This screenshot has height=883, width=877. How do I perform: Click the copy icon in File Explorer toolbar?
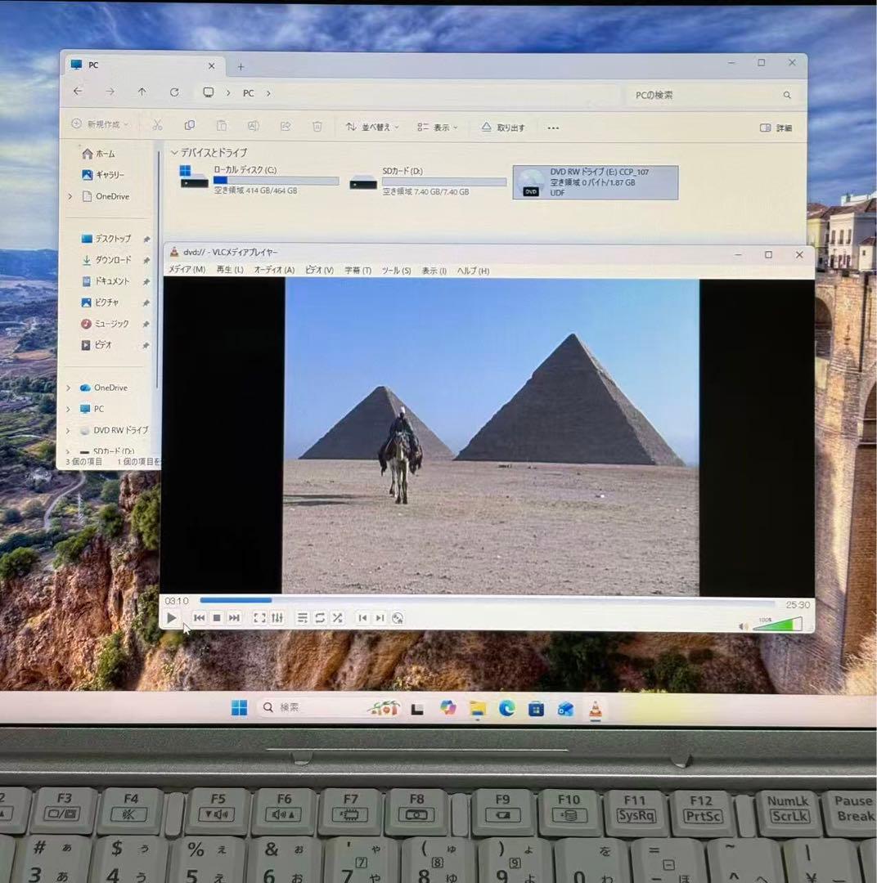coord(190,126)
